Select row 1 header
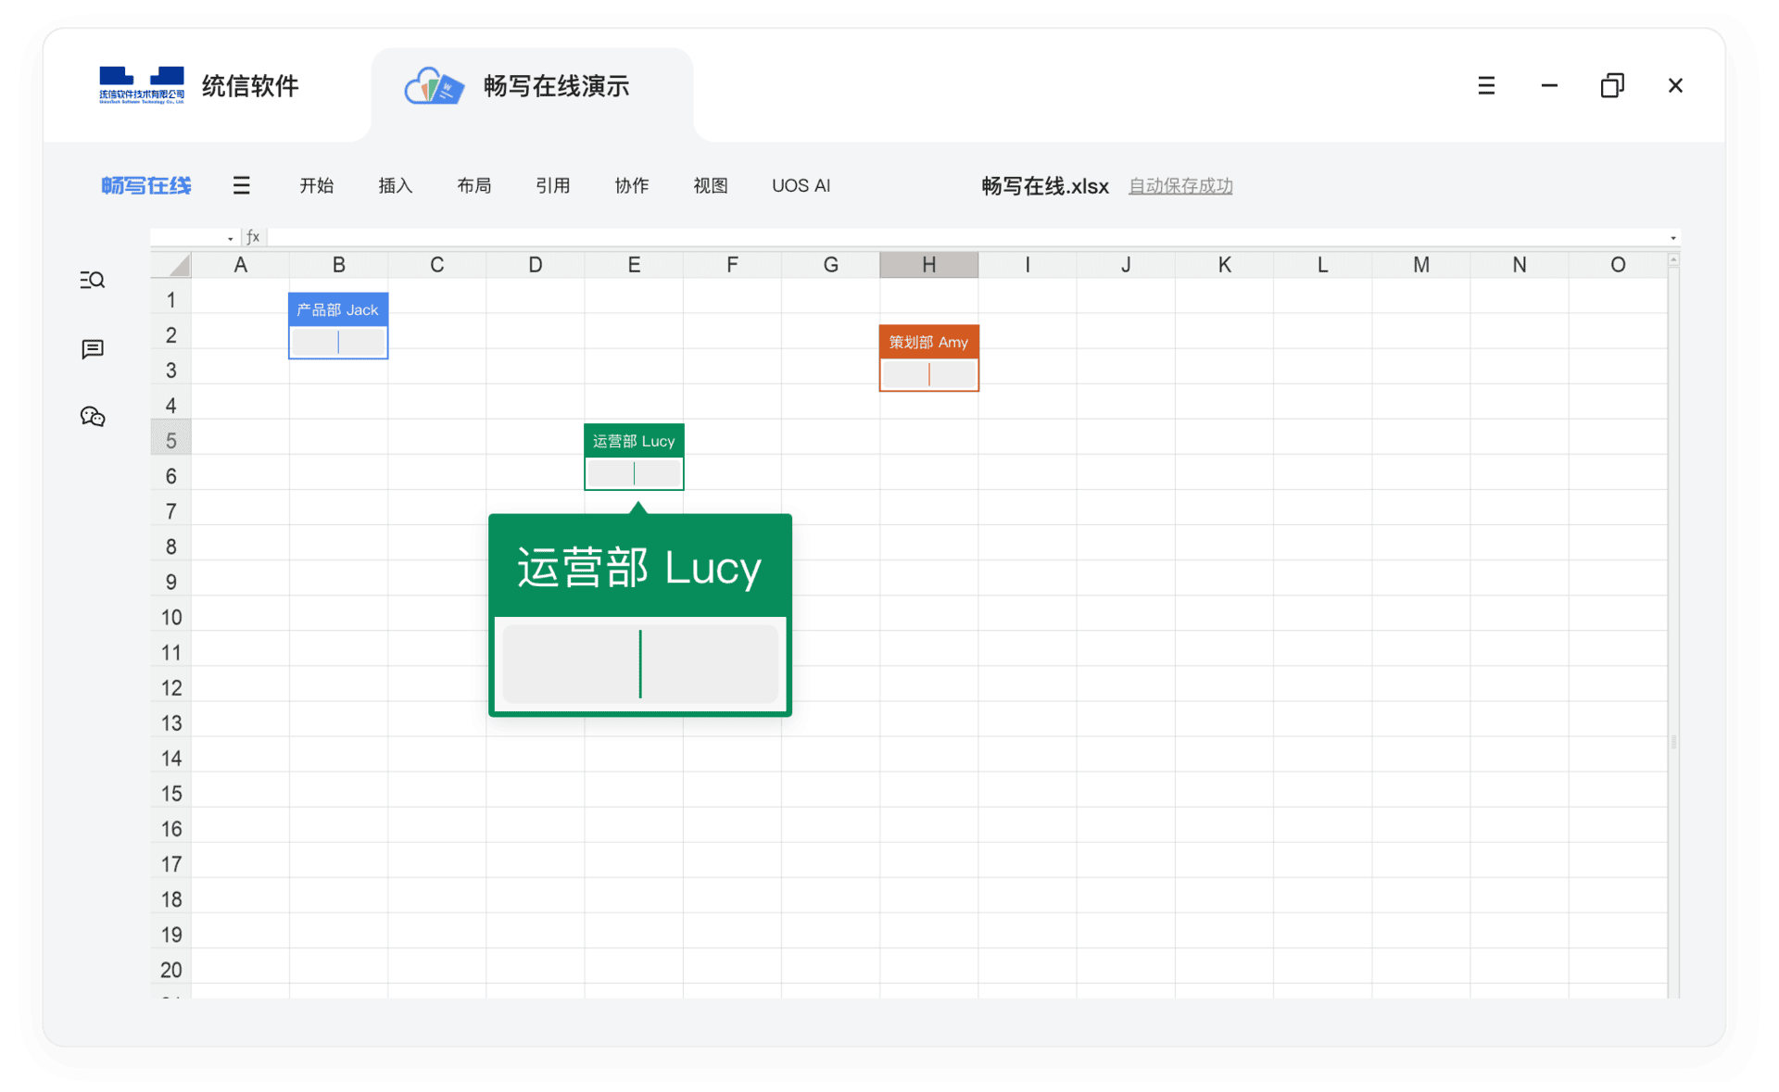This screenshot has height=1092, width=1779. click(171, 300)
